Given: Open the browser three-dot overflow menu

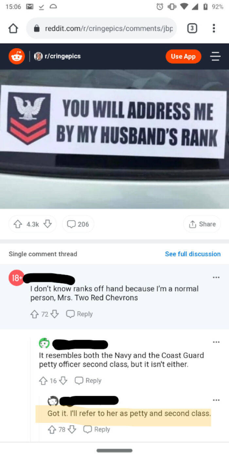Looking at the screenshot, I should (x=214, y=29).
